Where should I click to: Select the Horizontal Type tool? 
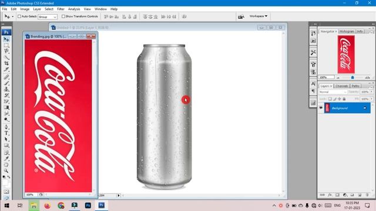click(6, 133)
